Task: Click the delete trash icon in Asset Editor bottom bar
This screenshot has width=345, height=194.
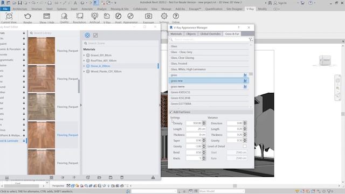Action: click(122, 177)
